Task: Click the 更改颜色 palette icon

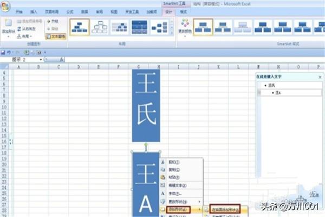Action: click(x=185, y=23)
